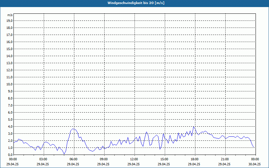This screenshot has width=269, height=168.
Task: Select the '17,0' y-axis value
Action: coord(10,35)
